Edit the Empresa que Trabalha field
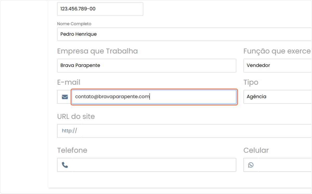The image size is (312, 194). point(147,66)
